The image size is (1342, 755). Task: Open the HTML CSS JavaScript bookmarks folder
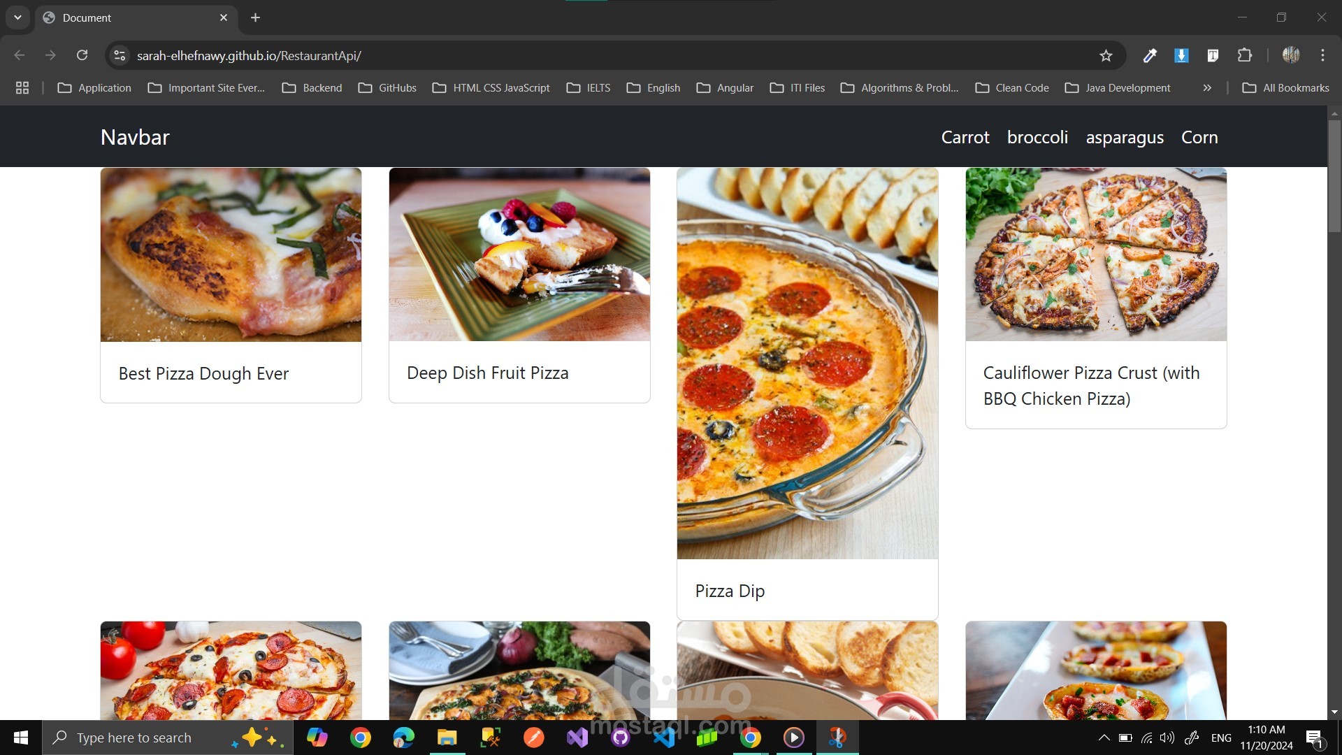[x=491, y=87]
